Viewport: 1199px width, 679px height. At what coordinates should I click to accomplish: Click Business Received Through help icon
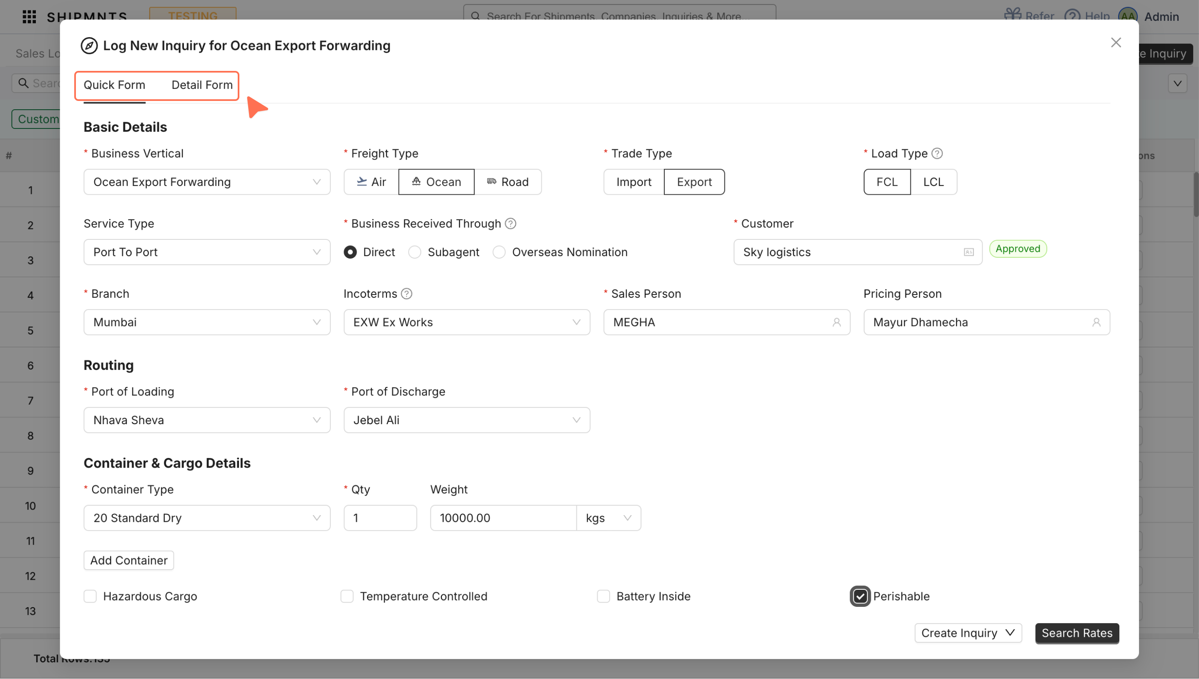point(510,224)
